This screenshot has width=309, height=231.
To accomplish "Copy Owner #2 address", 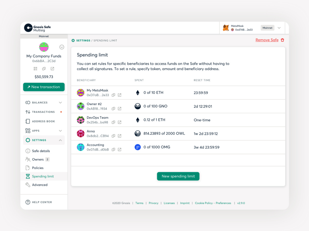I will [x=113, y=109].
